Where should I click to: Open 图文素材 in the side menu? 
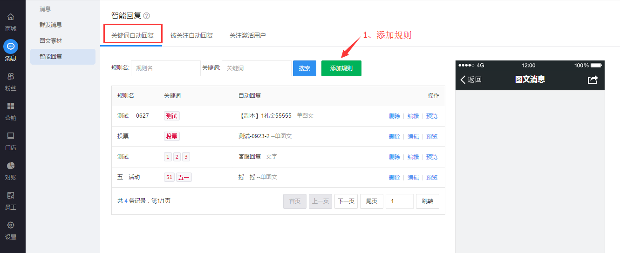51,41
